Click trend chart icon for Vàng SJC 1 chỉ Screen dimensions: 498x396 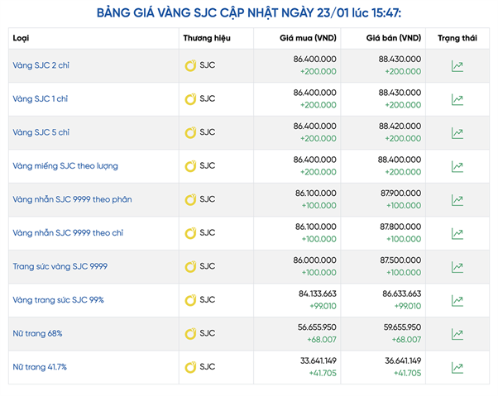coord(457,99)
